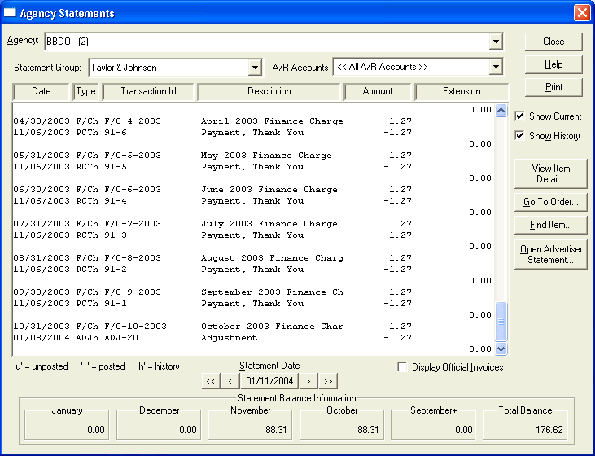Click the Type column header
The image size is (595, 456).
[x=85, y=91]
